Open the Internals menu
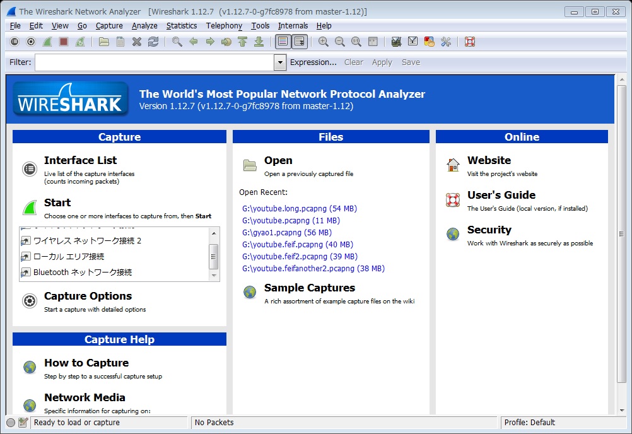This screenshot has height=434, width=632. [293, 26]
